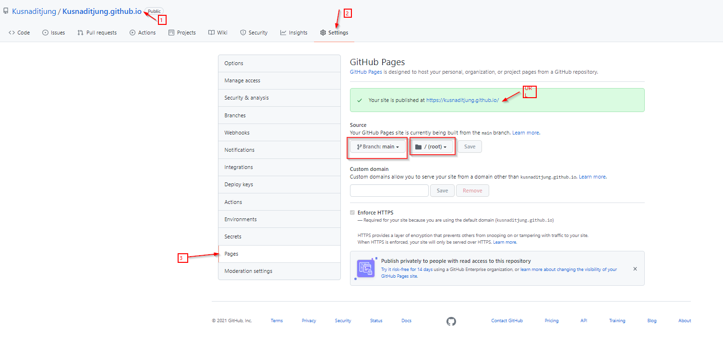Image resolution: width=723 pixels, height=349 pixels.
Task: Go to Environments settings
Action: [279, 219]
